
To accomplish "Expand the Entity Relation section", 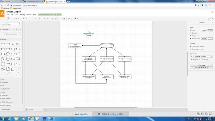I will click(6, 89).
